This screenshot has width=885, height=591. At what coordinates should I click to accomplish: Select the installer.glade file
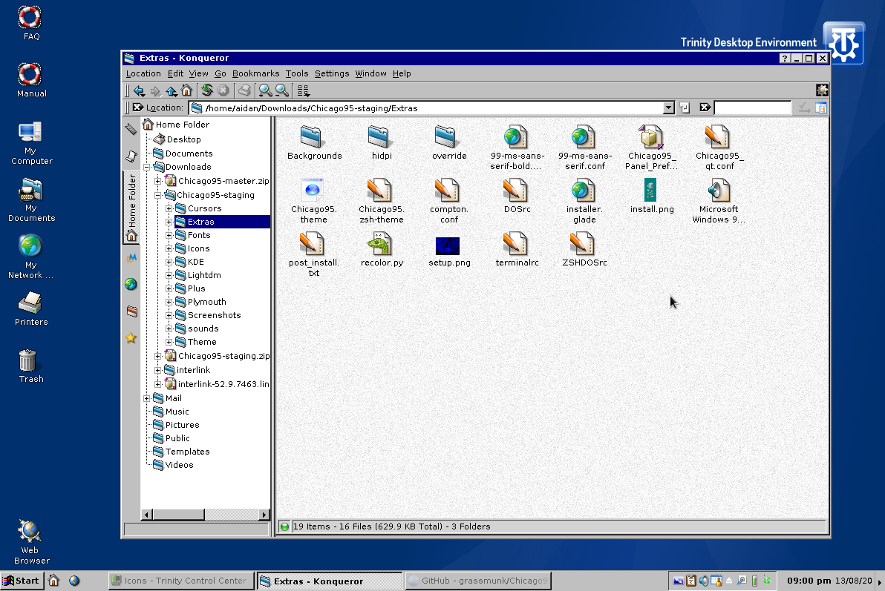(x=584, y=201)
